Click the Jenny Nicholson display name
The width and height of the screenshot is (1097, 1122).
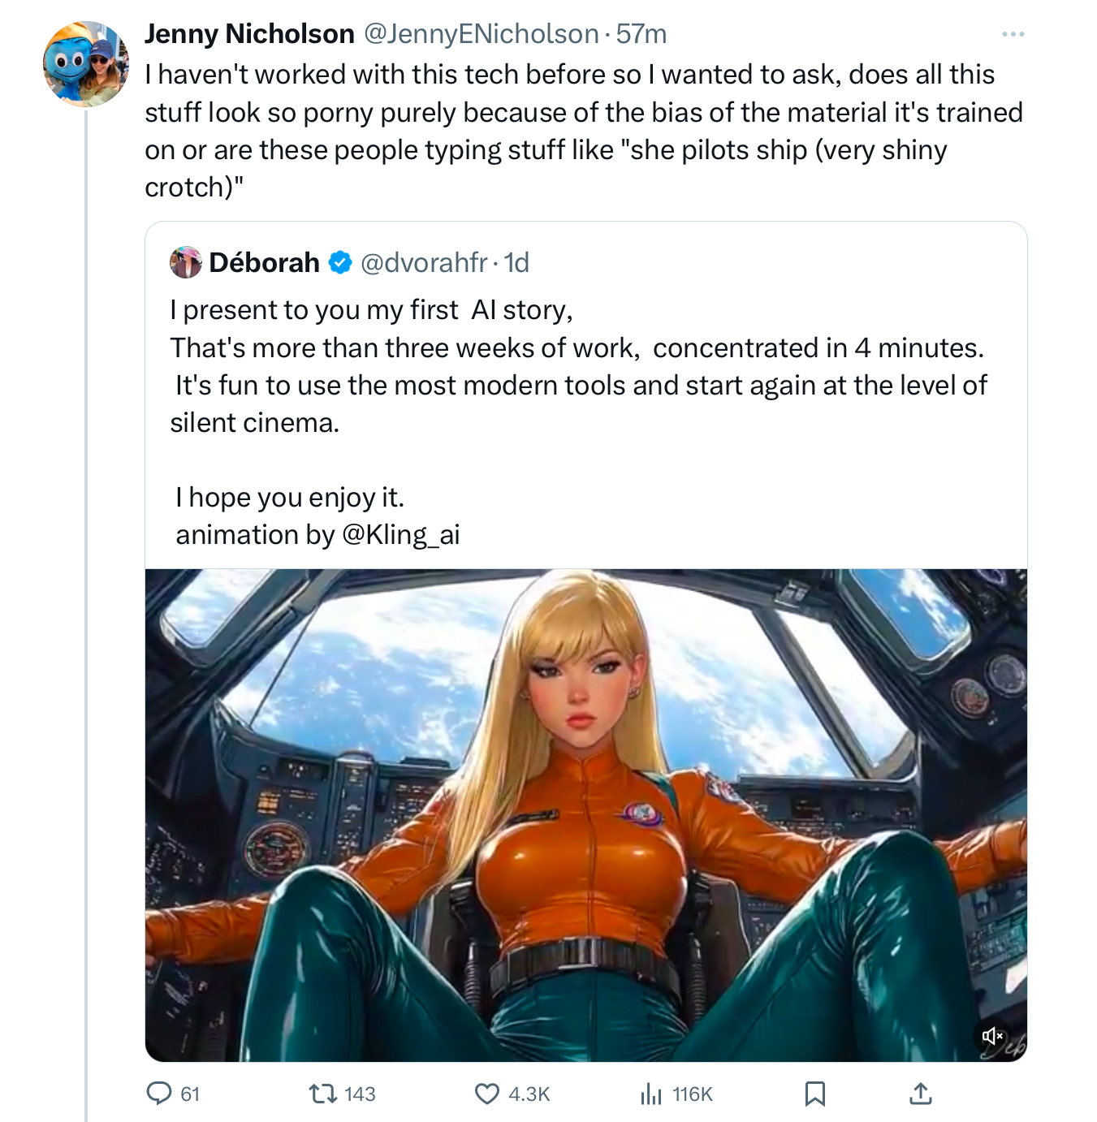[x=249, y=34]
